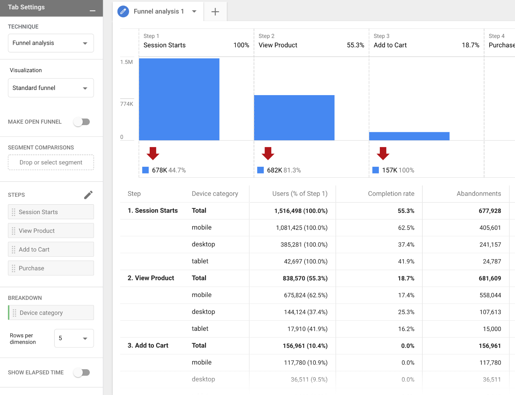
Task: Collapse Tab Settings using the minimize icon
Action: 93,10
